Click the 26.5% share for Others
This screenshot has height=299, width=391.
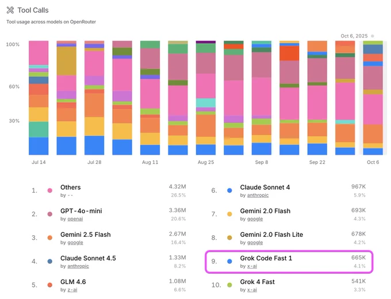pos(178,195)
